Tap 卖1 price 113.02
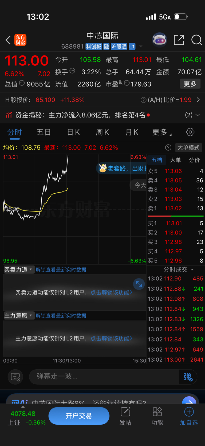 [173, 208]
